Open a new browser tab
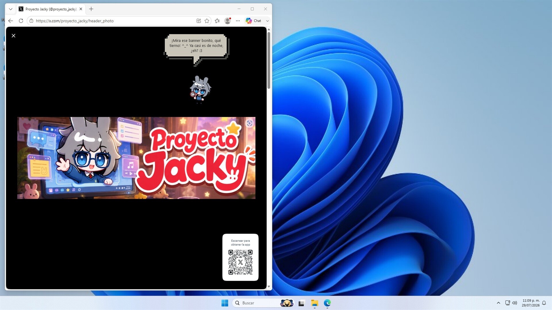Viewport: 552px width, 310px height. pyautogui.click(x=91, y=9)
